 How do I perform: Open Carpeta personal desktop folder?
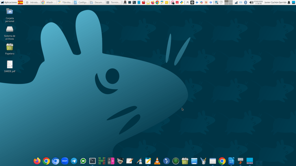10,12
